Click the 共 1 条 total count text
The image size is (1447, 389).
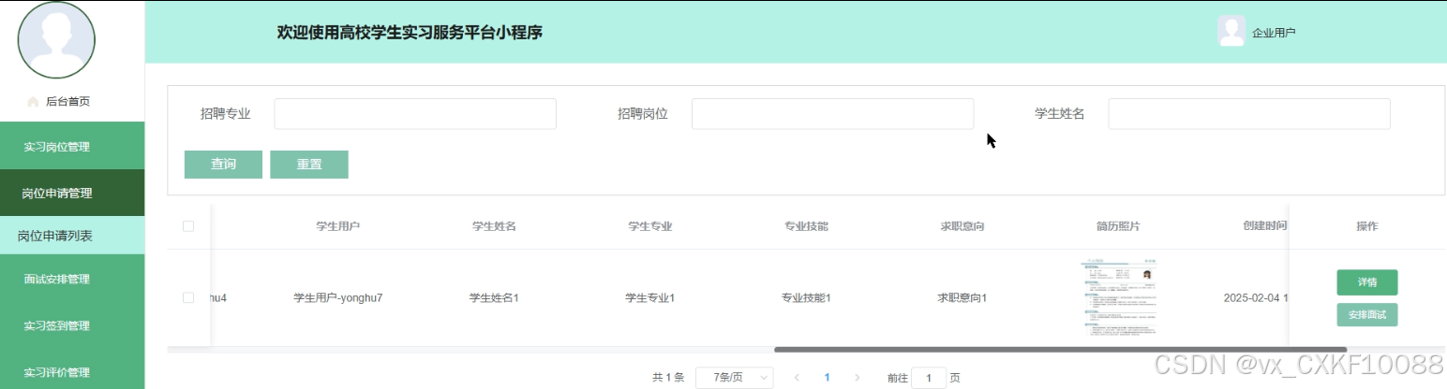[x=668, y=378]
